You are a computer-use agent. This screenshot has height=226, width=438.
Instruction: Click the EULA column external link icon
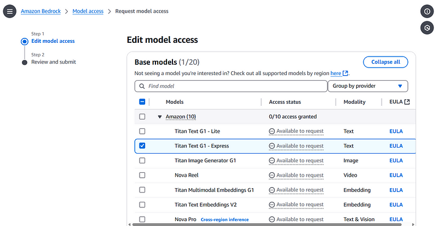(407, 102)
